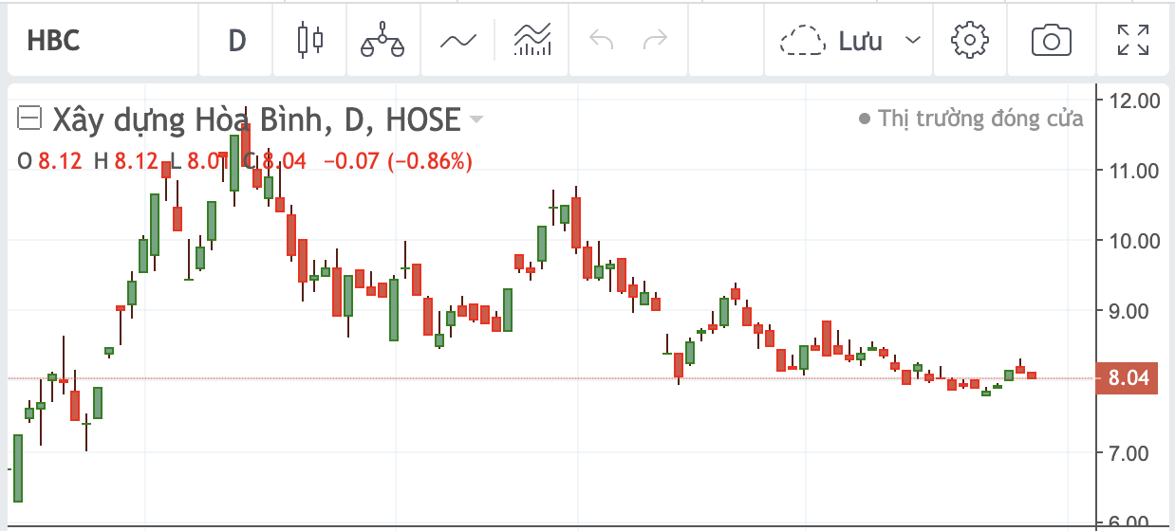The width and height of the screenshot is (1175, 531).
Task: Click the grey market status dot
Action: (864, 119)
